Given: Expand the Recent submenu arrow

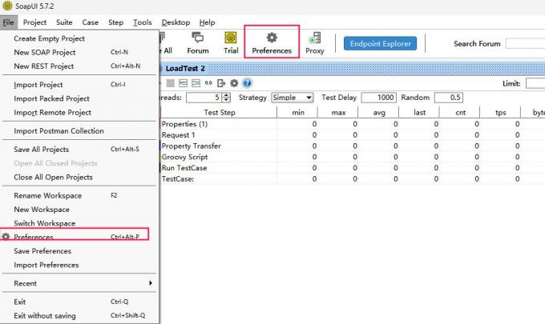Looking at the screenshot, I should 151,283.
